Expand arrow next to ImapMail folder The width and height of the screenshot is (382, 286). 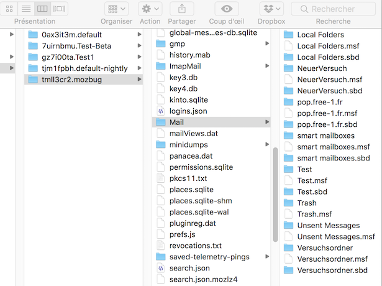click(x=267, y=66)
